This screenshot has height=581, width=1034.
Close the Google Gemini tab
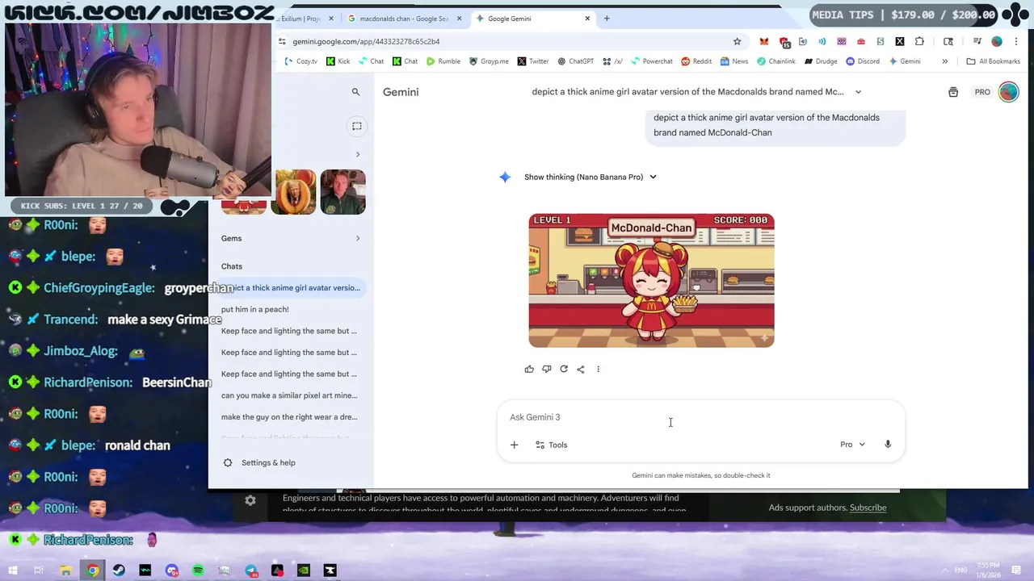coord(587,19)
